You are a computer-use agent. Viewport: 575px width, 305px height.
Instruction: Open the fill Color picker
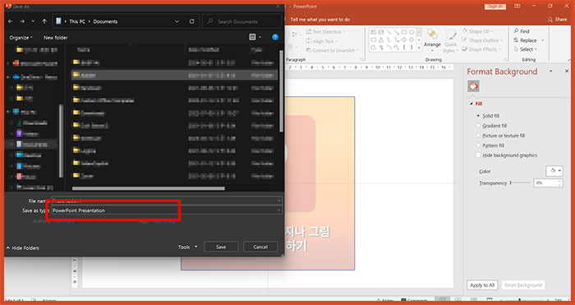pyautogui.click(x=554, y=171)
